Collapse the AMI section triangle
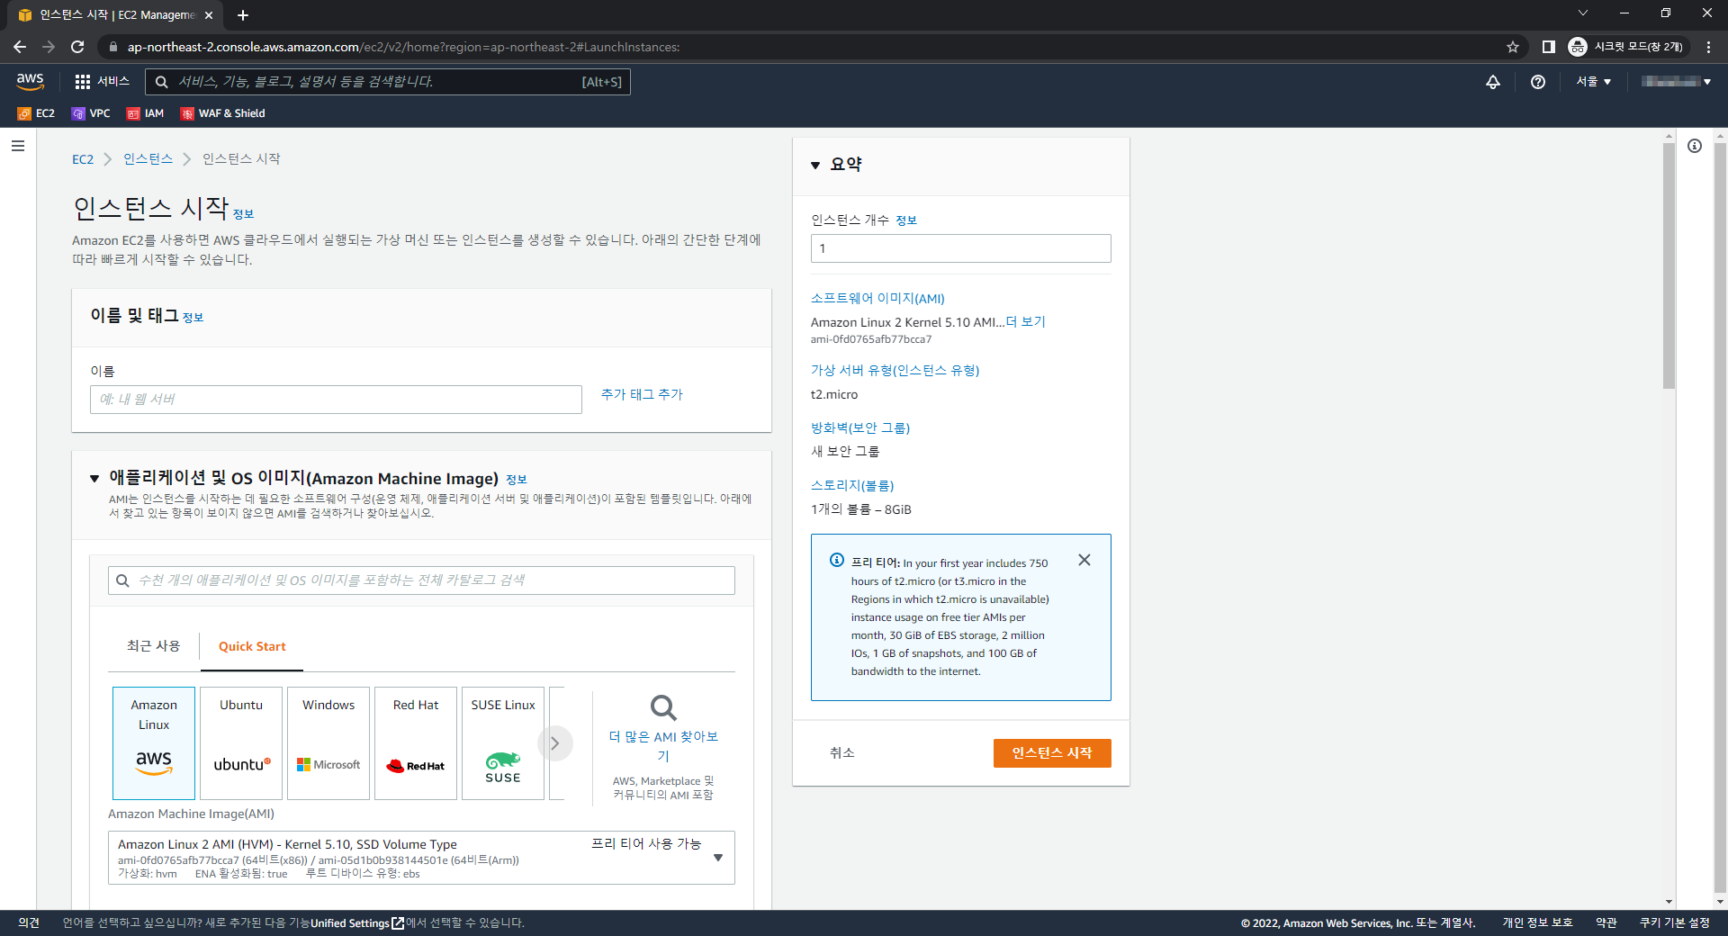Image resolution: width=1728 pixels, height=936 pixels. (94, 479)
